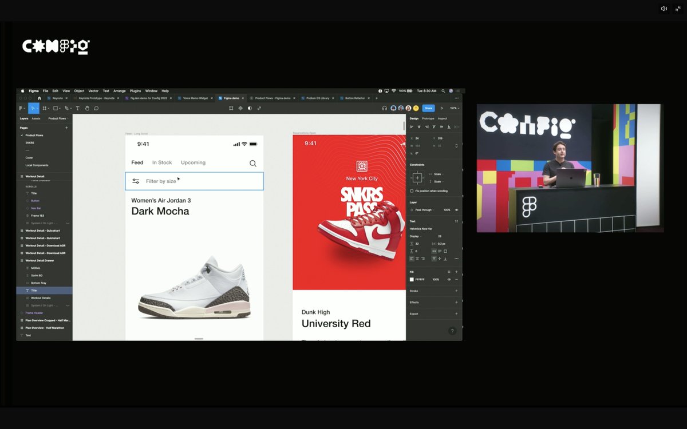
Task: Click align bottom icon in Design panel
Action: tap(449, 126)
